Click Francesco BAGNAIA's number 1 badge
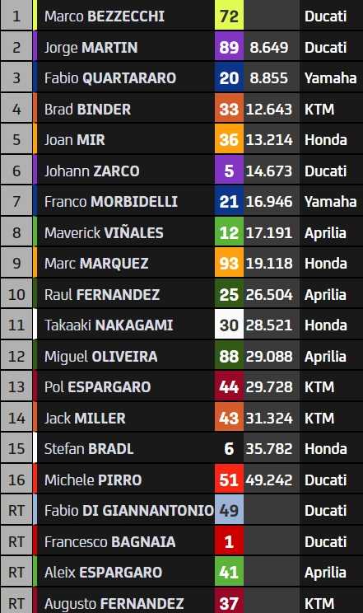Screen dimensions: 363x613 229,541
